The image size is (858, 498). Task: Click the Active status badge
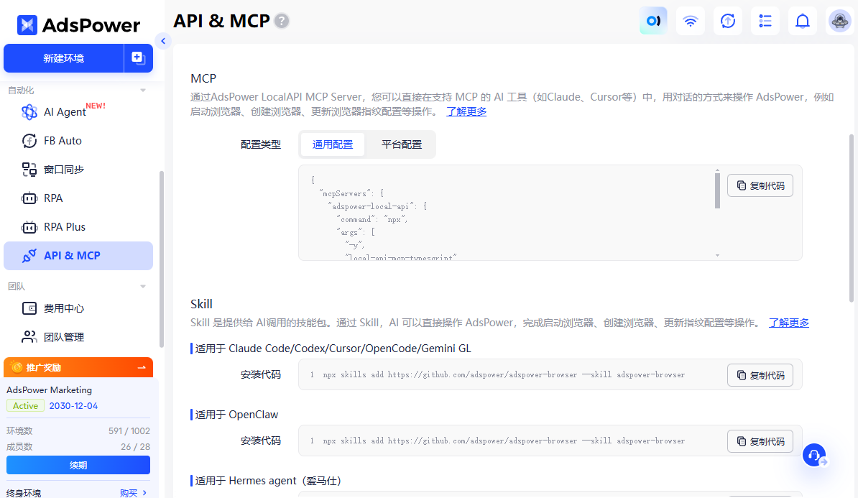(x=25, y=406)
